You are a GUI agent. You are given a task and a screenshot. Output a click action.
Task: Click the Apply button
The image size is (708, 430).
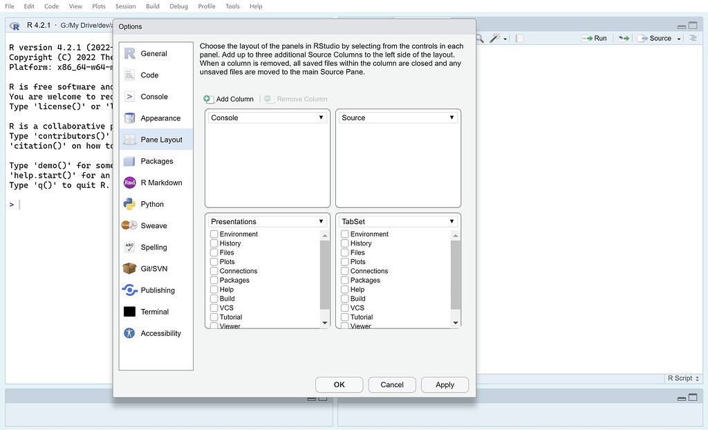coord(445,384)
